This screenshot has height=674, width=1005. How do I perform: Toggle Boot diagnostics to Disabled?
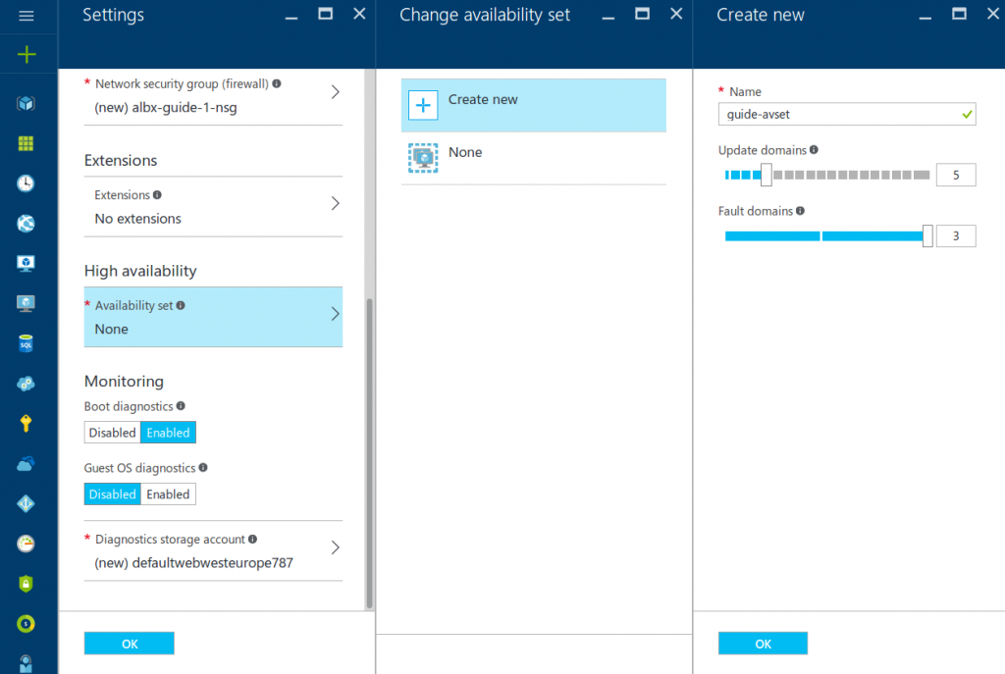pos(112,432)
